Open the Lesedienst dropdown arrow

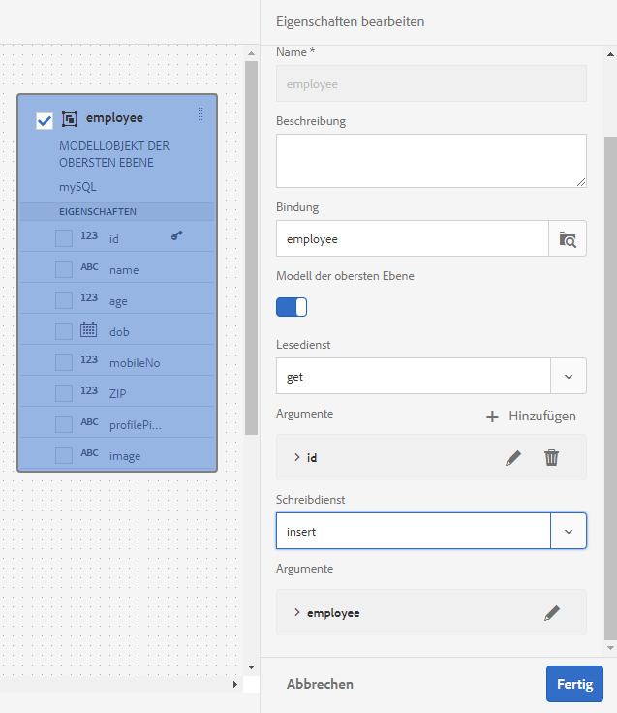pos(569,376)
